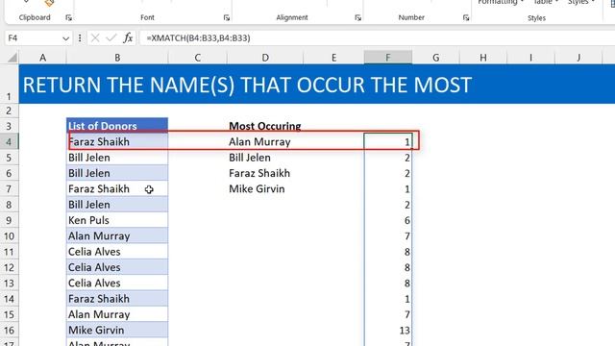The width and height of the screenshot is (615, 346).
Task: Select row 2 header
Action: coord(9,111)
